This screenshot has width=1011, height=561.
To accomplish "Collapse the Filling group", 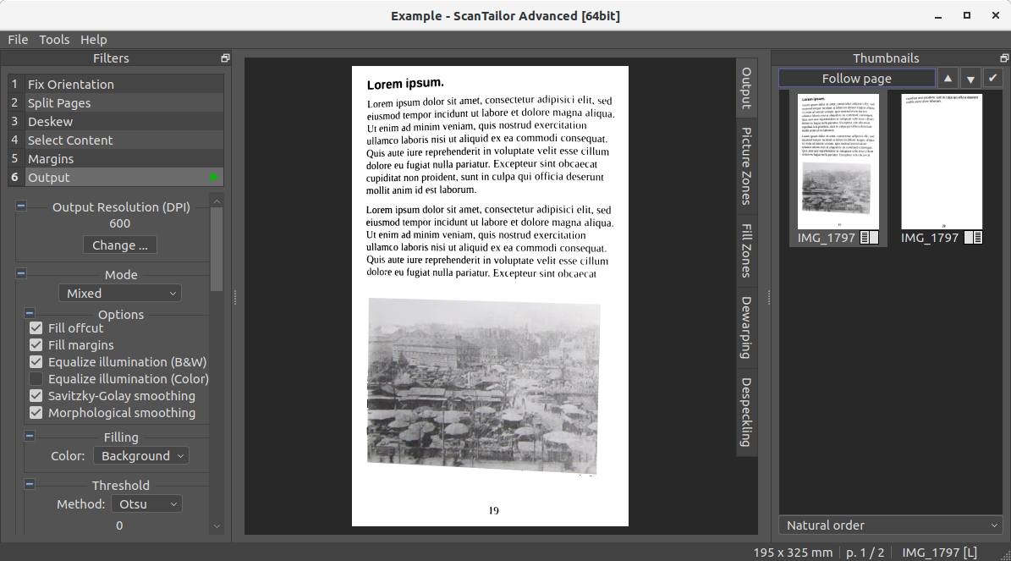I will [30, 437].
